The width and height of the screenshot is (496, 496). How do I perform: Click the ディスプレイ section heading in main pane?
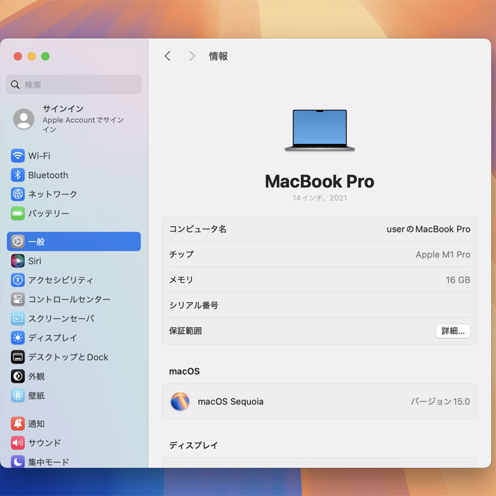point(194,446)
